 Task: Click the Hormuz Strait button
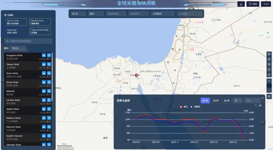point(16,22)
